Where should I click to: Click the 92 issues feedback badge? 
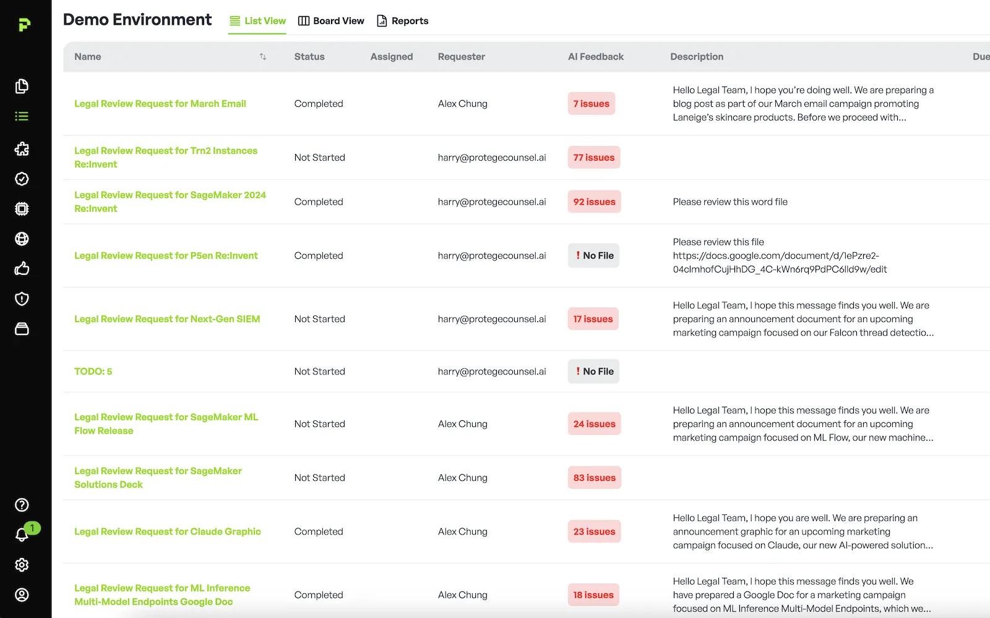[x=594, y=202]
